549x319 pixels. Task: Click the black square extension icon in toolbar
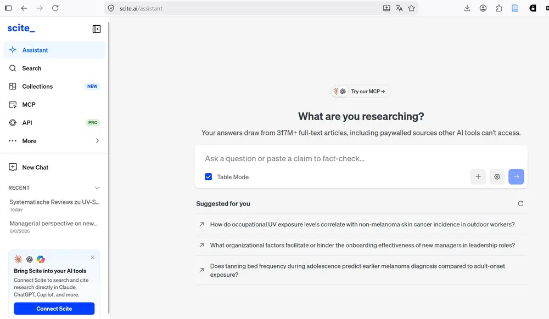pos(533,8)
